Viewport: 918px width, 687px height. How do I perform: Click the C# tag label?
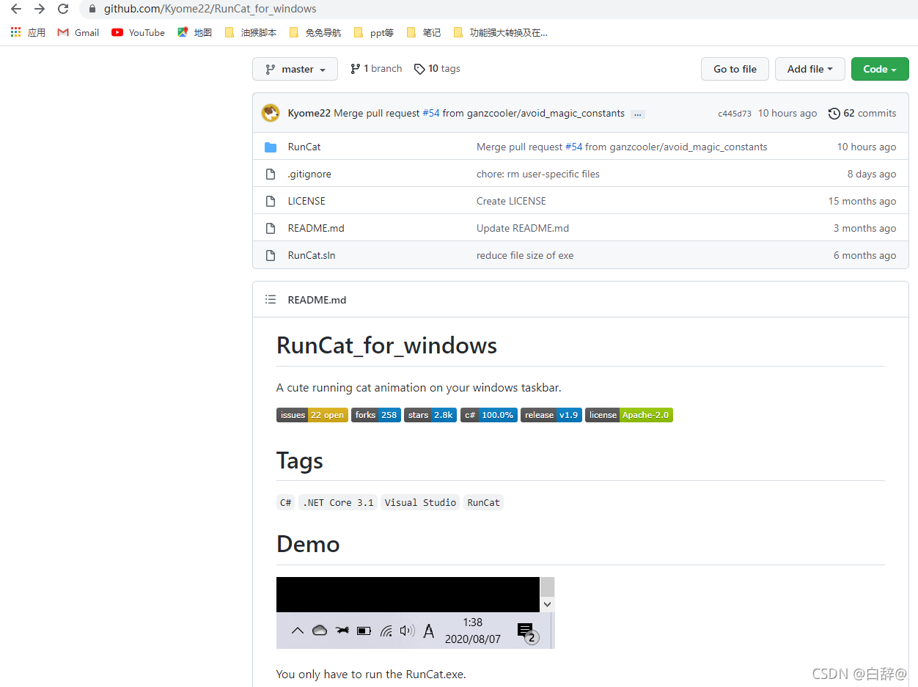[x=286, y=502]
